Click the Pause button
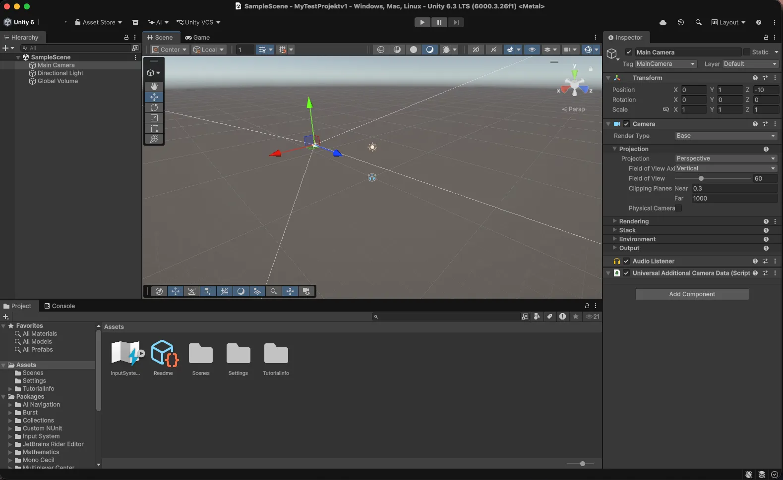The width and height of the screenshot is (783, 480). [439, 22]
